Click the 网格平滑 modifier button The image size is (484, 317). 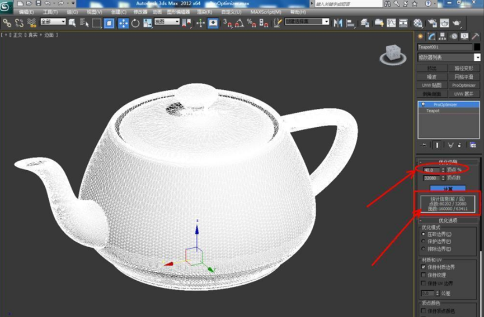[x=464, y=76]
